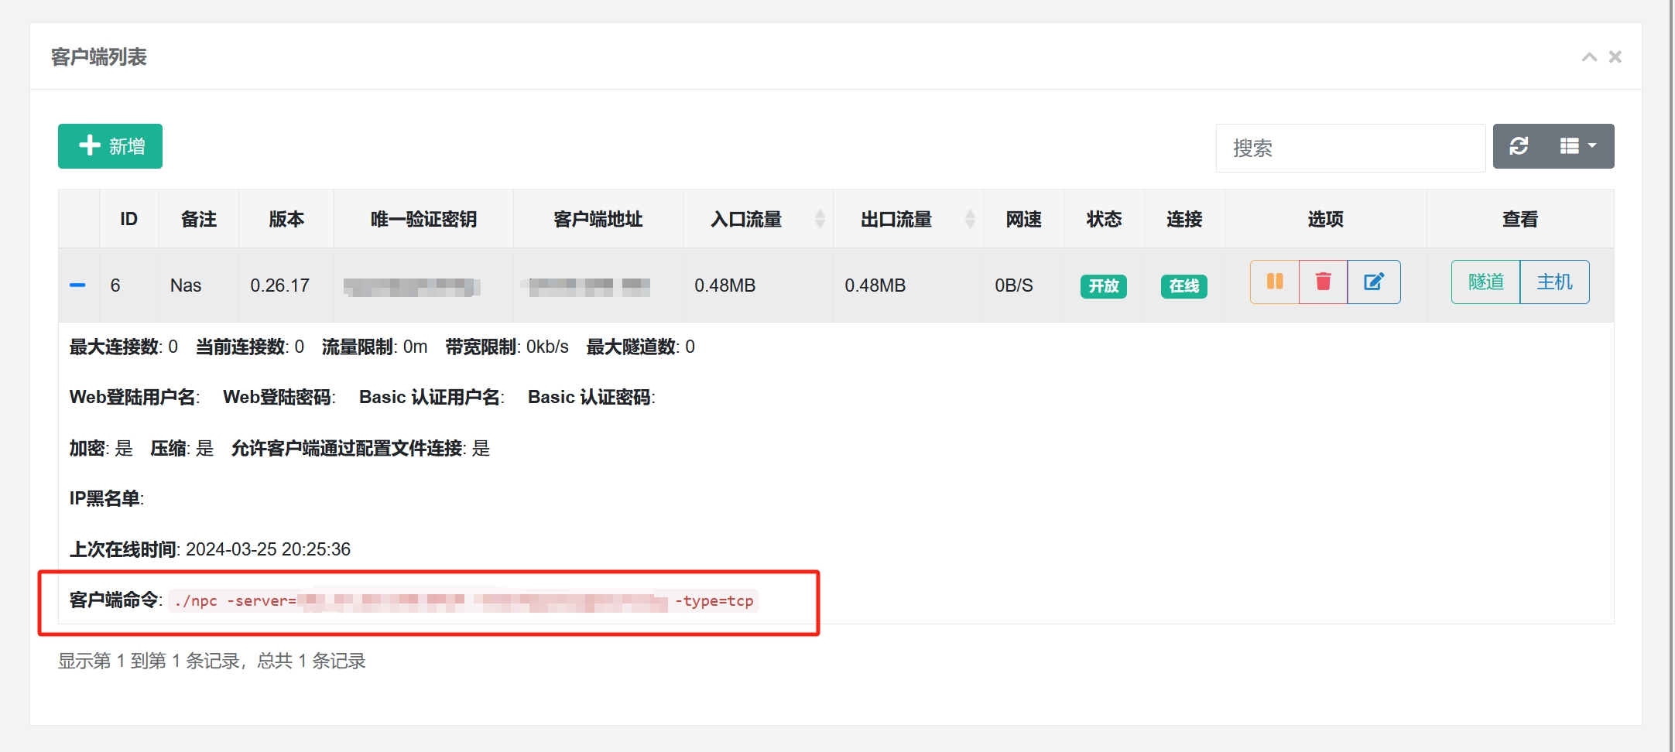Click the 带宽限制 0kb/s entry
This screenshot has width=1675, height=752.
[x=507, y=347]
